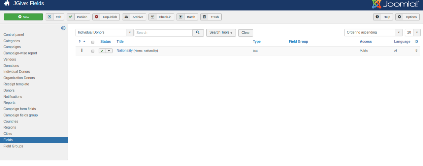Viewport: 423px width, 166px height.
Task: Click the Trash toolbar icon
Action: pos(205,17)
